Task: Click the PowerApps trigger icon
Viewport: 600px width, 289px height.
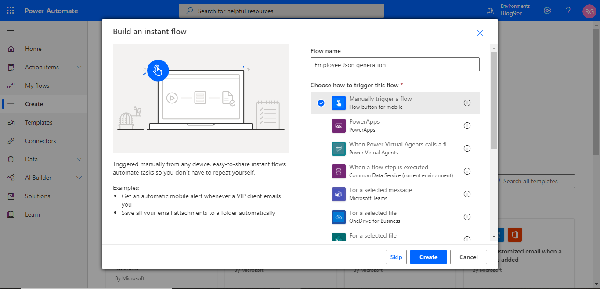Action: tap(338, 125)
